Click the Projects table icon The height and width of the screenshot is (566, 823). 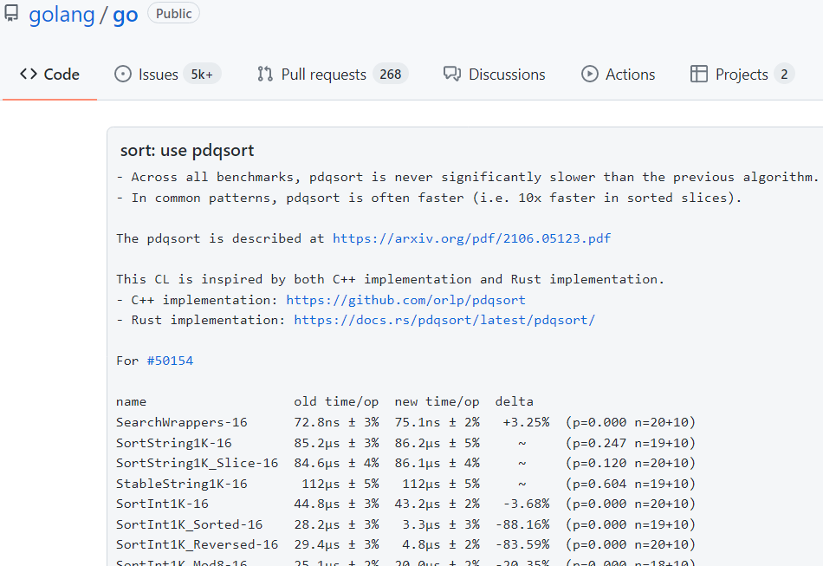699,75
